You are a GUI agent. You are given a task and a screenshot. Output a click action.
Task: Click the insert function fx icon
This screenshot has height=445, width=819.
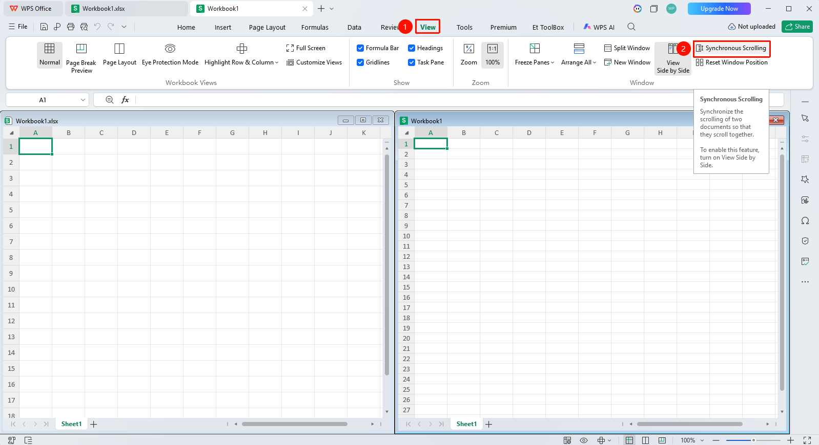click(125, 100)
